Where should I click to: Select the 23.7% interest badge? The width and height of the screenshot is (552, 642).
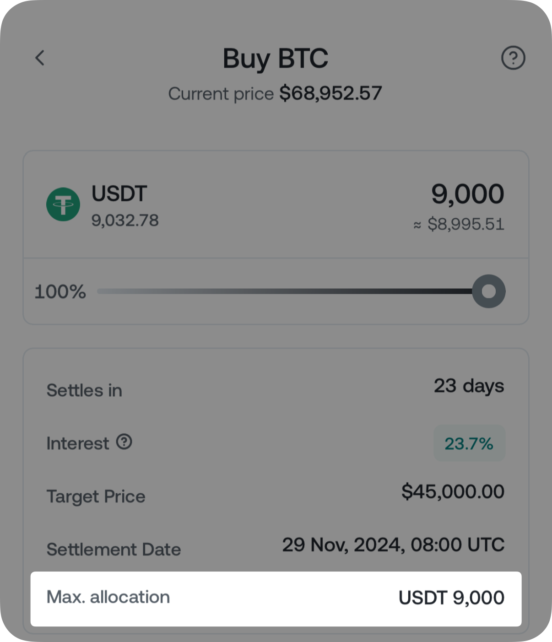point(469,443)
